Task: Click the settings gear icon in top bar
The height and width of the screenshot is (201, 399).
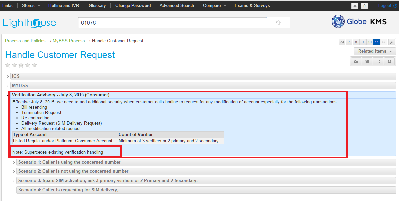Action: (x=355, y=6)
